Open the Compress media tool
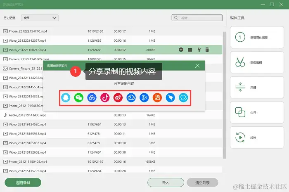Screen dimensions: 289x192 coord(257,88)
